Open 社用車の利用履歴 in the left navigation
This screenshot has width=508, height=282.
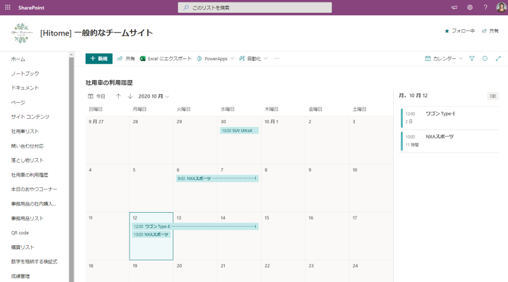tap(29, 175)
